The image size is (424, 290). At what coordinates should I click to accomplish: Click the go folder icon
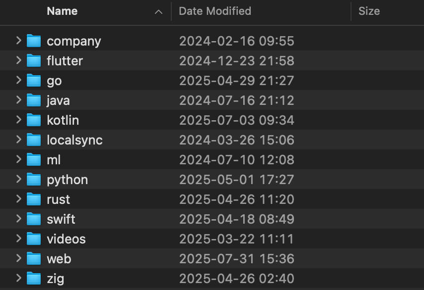pyautogui.click(x=34, y=80)
